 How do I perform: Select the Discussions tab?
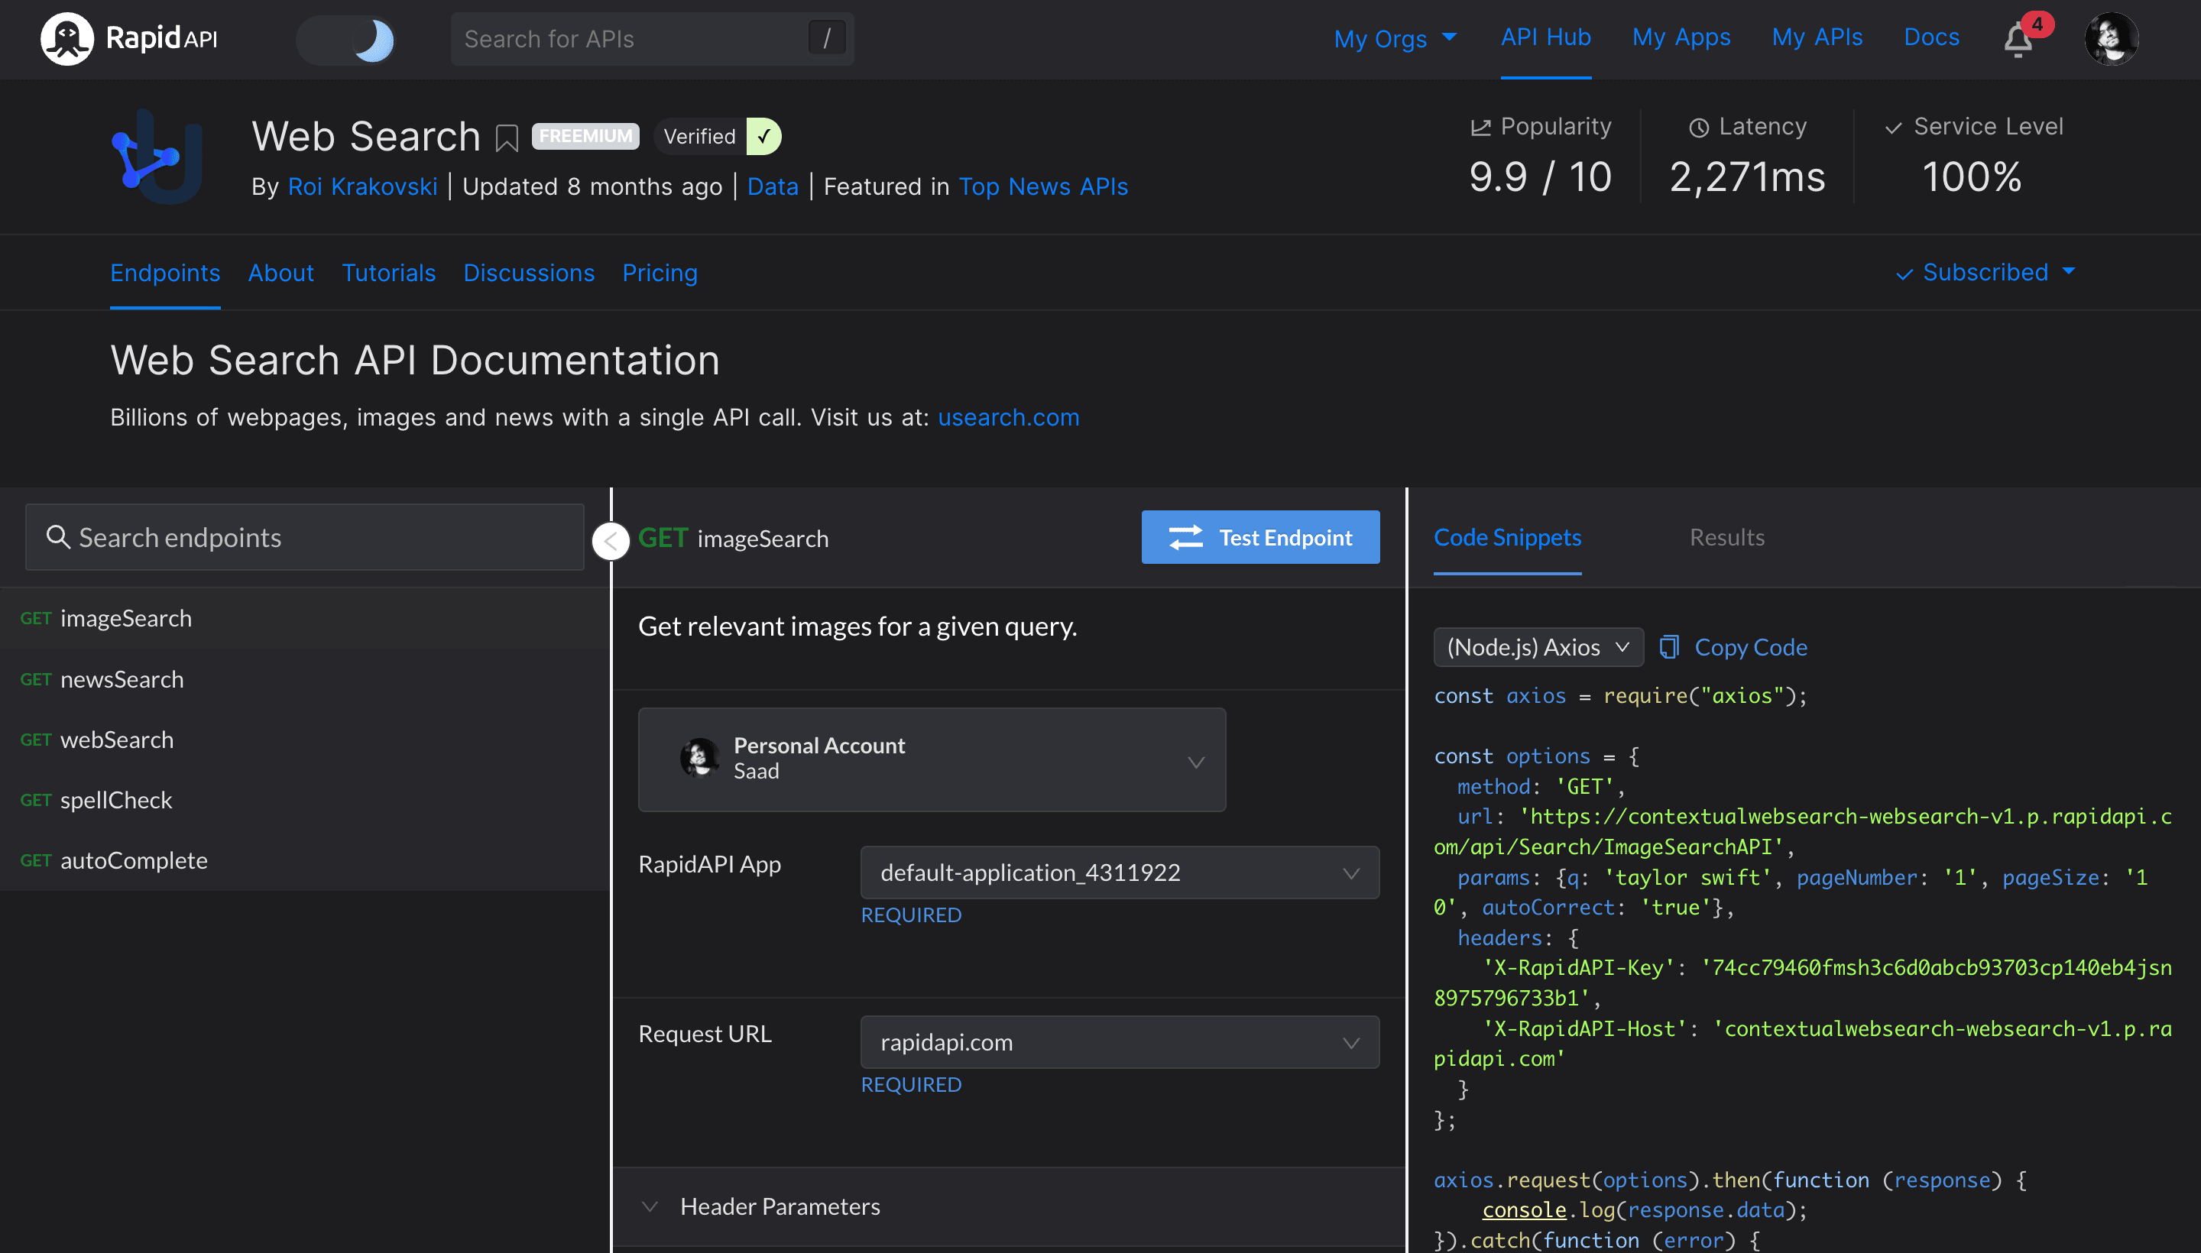pos(529,273)
